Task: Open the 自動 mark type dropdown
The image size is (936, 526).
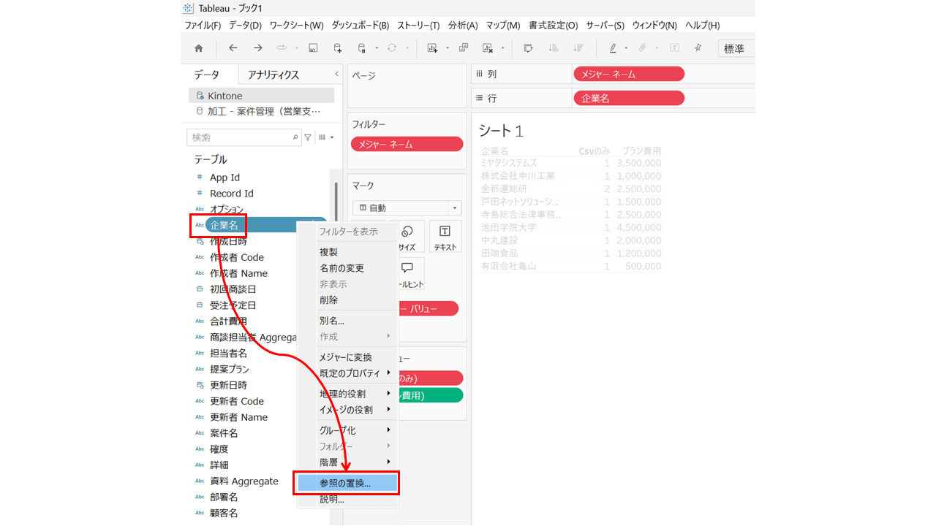Action: [x=407, y=208]
